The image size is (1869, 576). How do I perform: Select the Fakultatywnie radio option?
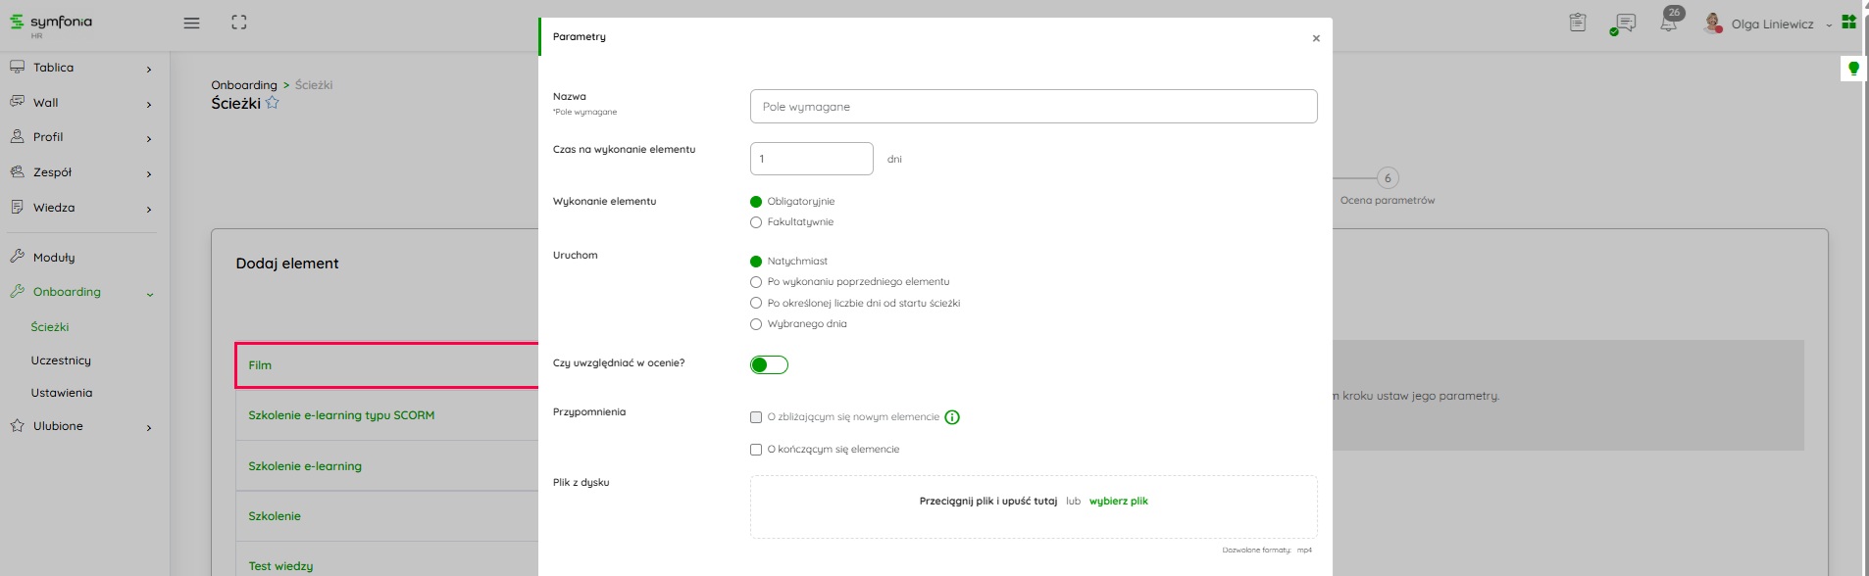756,222
